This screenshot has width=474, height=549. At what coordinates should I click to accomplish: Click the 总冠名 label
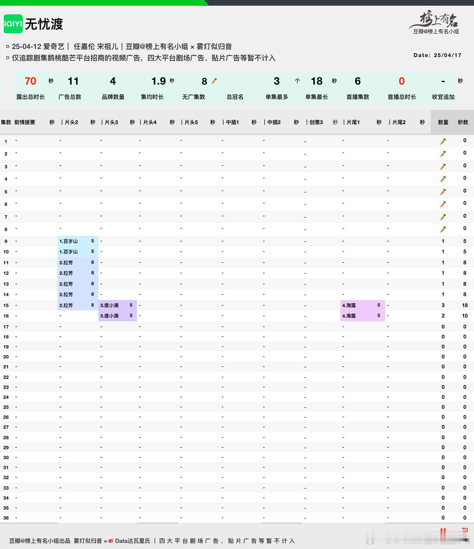click(x=235, y=96)
